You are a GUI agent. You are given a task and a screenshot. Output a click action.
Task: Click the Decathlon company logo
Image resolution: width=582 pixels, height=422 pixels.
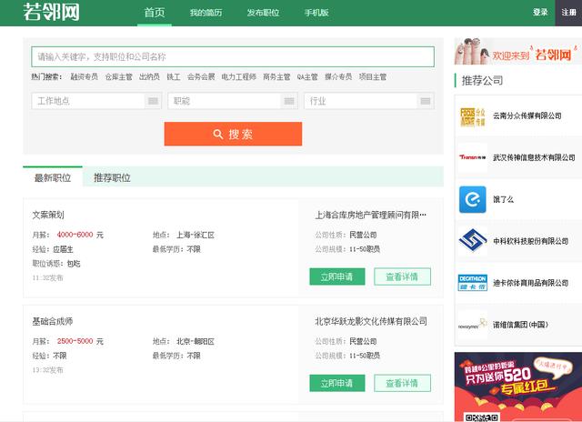click(x=473, y=283)
